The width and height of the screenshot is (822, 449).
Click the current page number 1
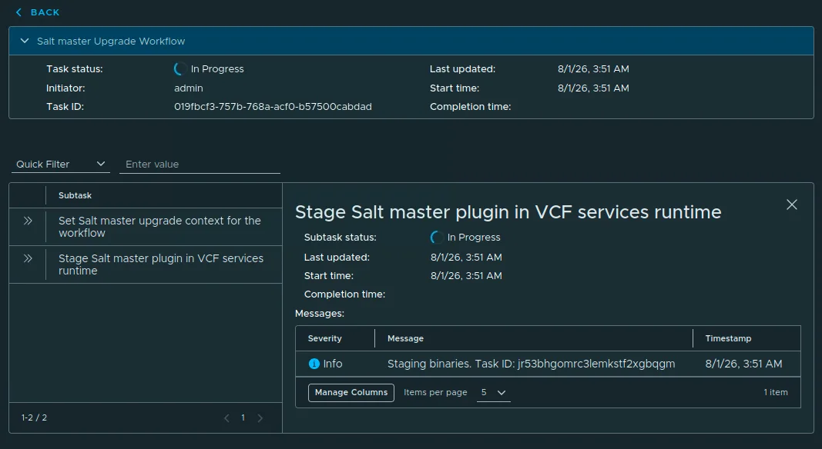(243, 417)
